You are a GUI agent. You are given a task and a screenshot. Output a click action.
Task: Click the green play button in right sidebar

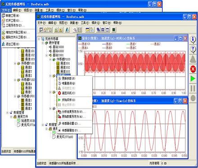[193, 78]
